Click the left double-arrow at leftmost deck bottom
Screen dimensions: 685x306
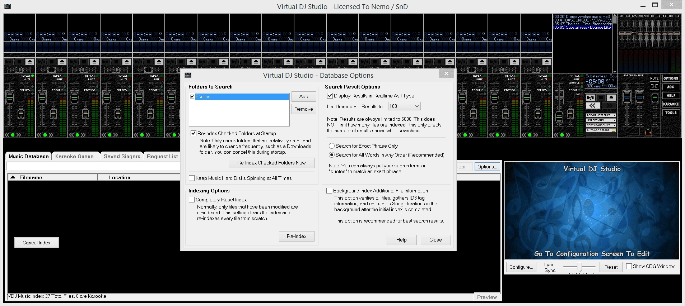pyautogui.click(x=7, y=135)
